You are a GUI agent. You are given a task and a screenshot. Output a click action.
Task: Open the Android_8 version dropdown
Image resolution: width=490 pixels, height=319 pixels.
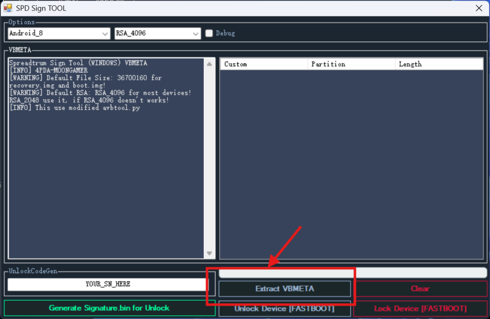[59, 34]
